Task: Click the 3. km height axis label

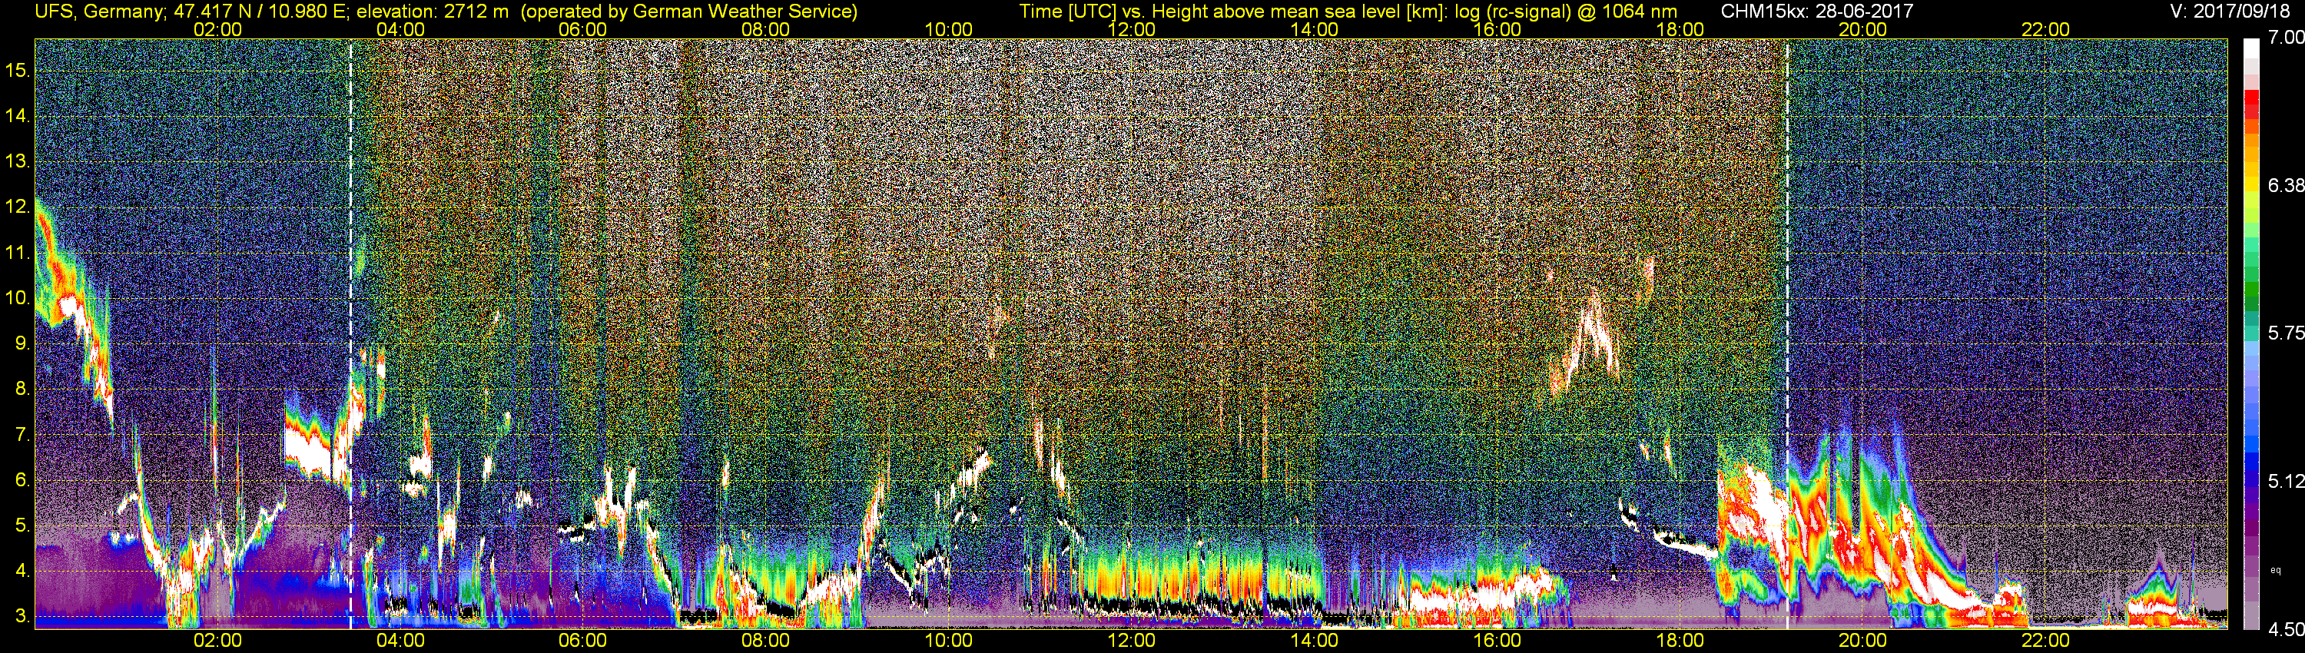Action: click(22, 617)
